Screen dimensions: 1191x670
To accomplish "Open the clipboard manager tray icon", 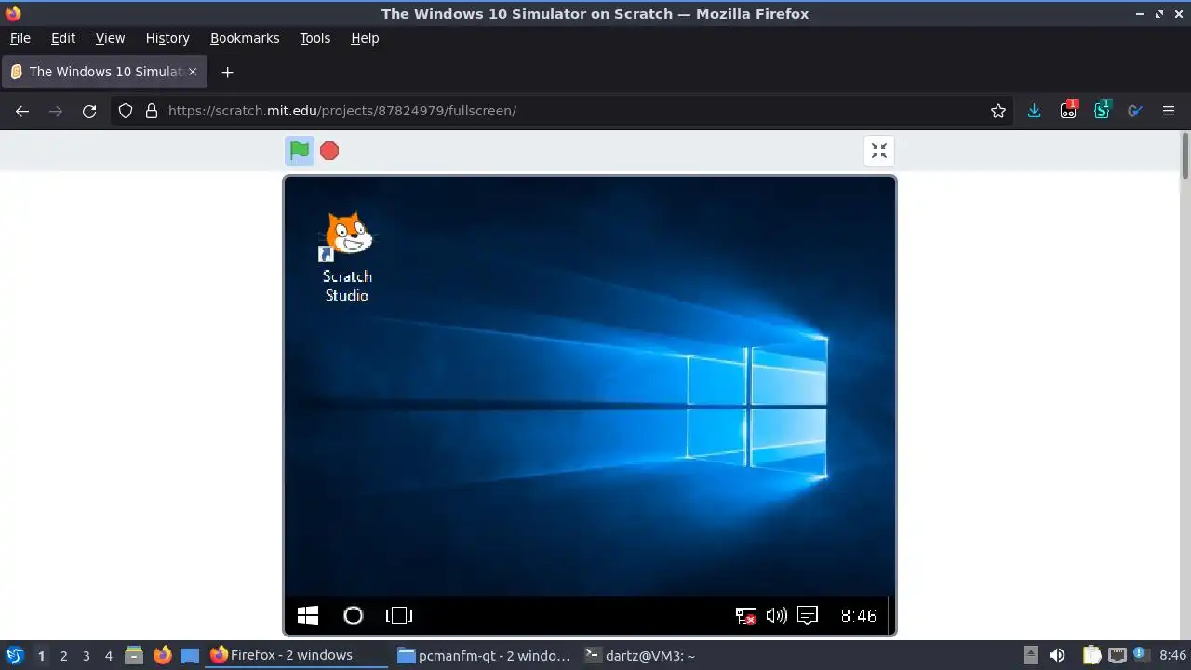I will [1091, 656].
